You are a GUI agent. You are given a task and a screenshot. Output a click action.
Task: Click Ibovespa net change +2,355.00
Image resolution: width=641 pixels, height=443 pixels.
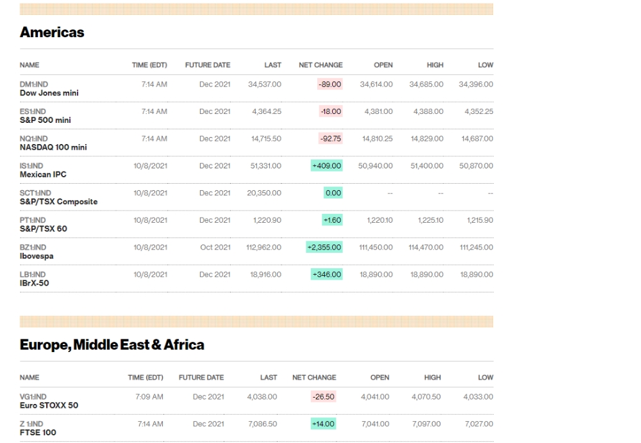pos(324,247)
